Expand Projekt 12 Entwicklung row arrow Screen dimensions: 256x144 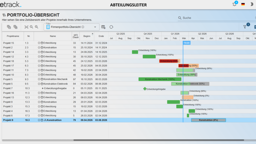point(39,56)
